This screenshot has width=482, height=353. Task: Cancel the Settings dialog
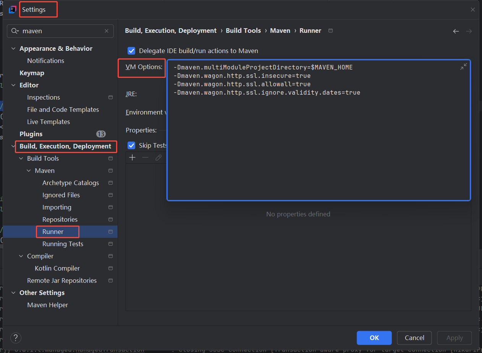(414, 338)
